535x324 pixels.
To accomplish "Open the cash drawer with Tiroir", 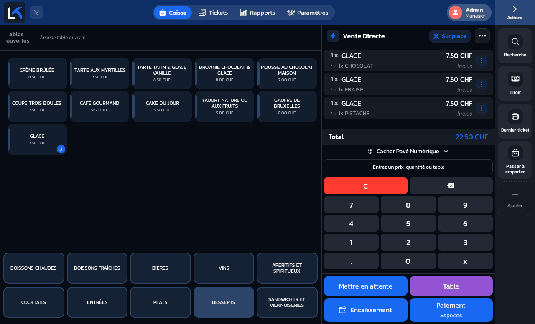I will tap(515, 84).
